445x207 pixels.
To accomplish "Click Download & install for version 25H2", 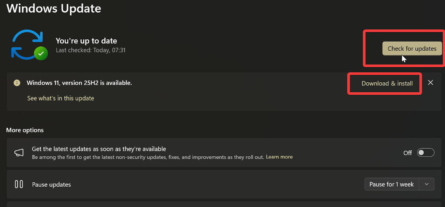I will (x=387, y=83).
